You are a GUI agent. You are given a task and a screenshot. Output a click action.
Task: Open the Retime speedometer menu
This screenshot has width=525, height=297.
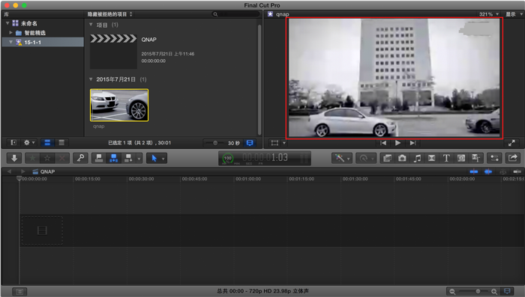tap(365, 158)
